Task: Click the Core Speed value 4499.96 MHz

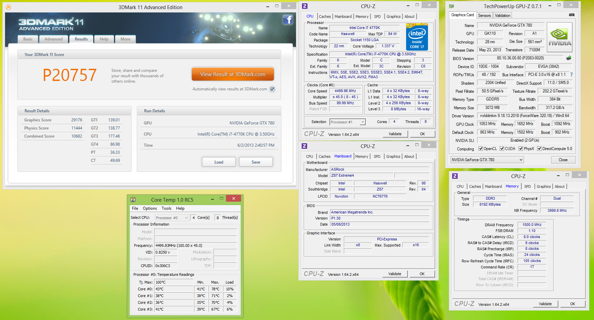Action: tap(345, 91)
